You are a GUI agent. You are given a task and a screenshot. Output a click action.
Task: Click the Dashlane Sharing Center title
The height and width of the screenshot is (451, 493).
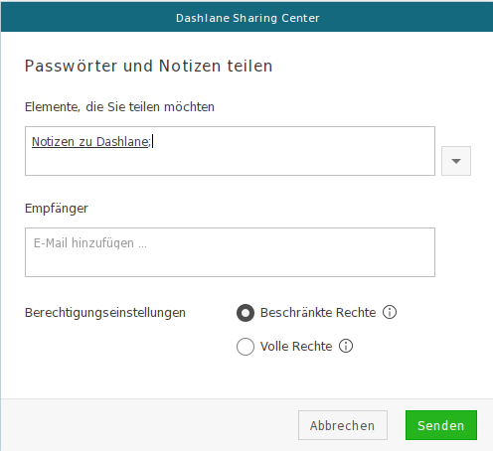[x=247, y=18]
